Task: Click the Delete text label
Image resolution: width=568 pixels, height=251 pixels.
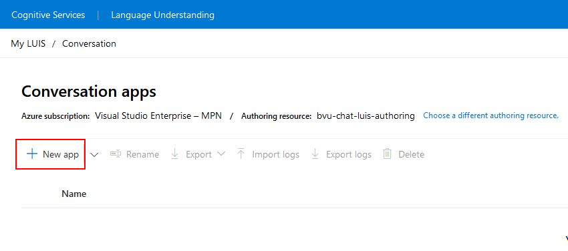Action: pos(411,154)
